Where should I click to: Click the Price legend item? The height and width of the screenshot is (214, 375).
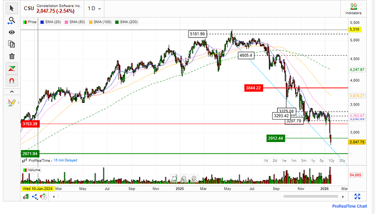click(30, 22)
